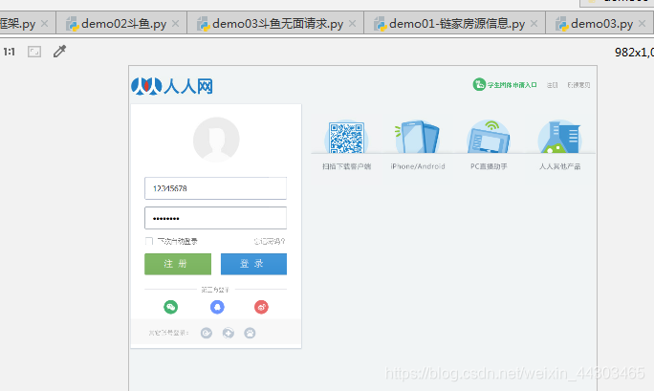Click the PC直播助手 monitor icon
654x391 pixels.
[489, 137]
